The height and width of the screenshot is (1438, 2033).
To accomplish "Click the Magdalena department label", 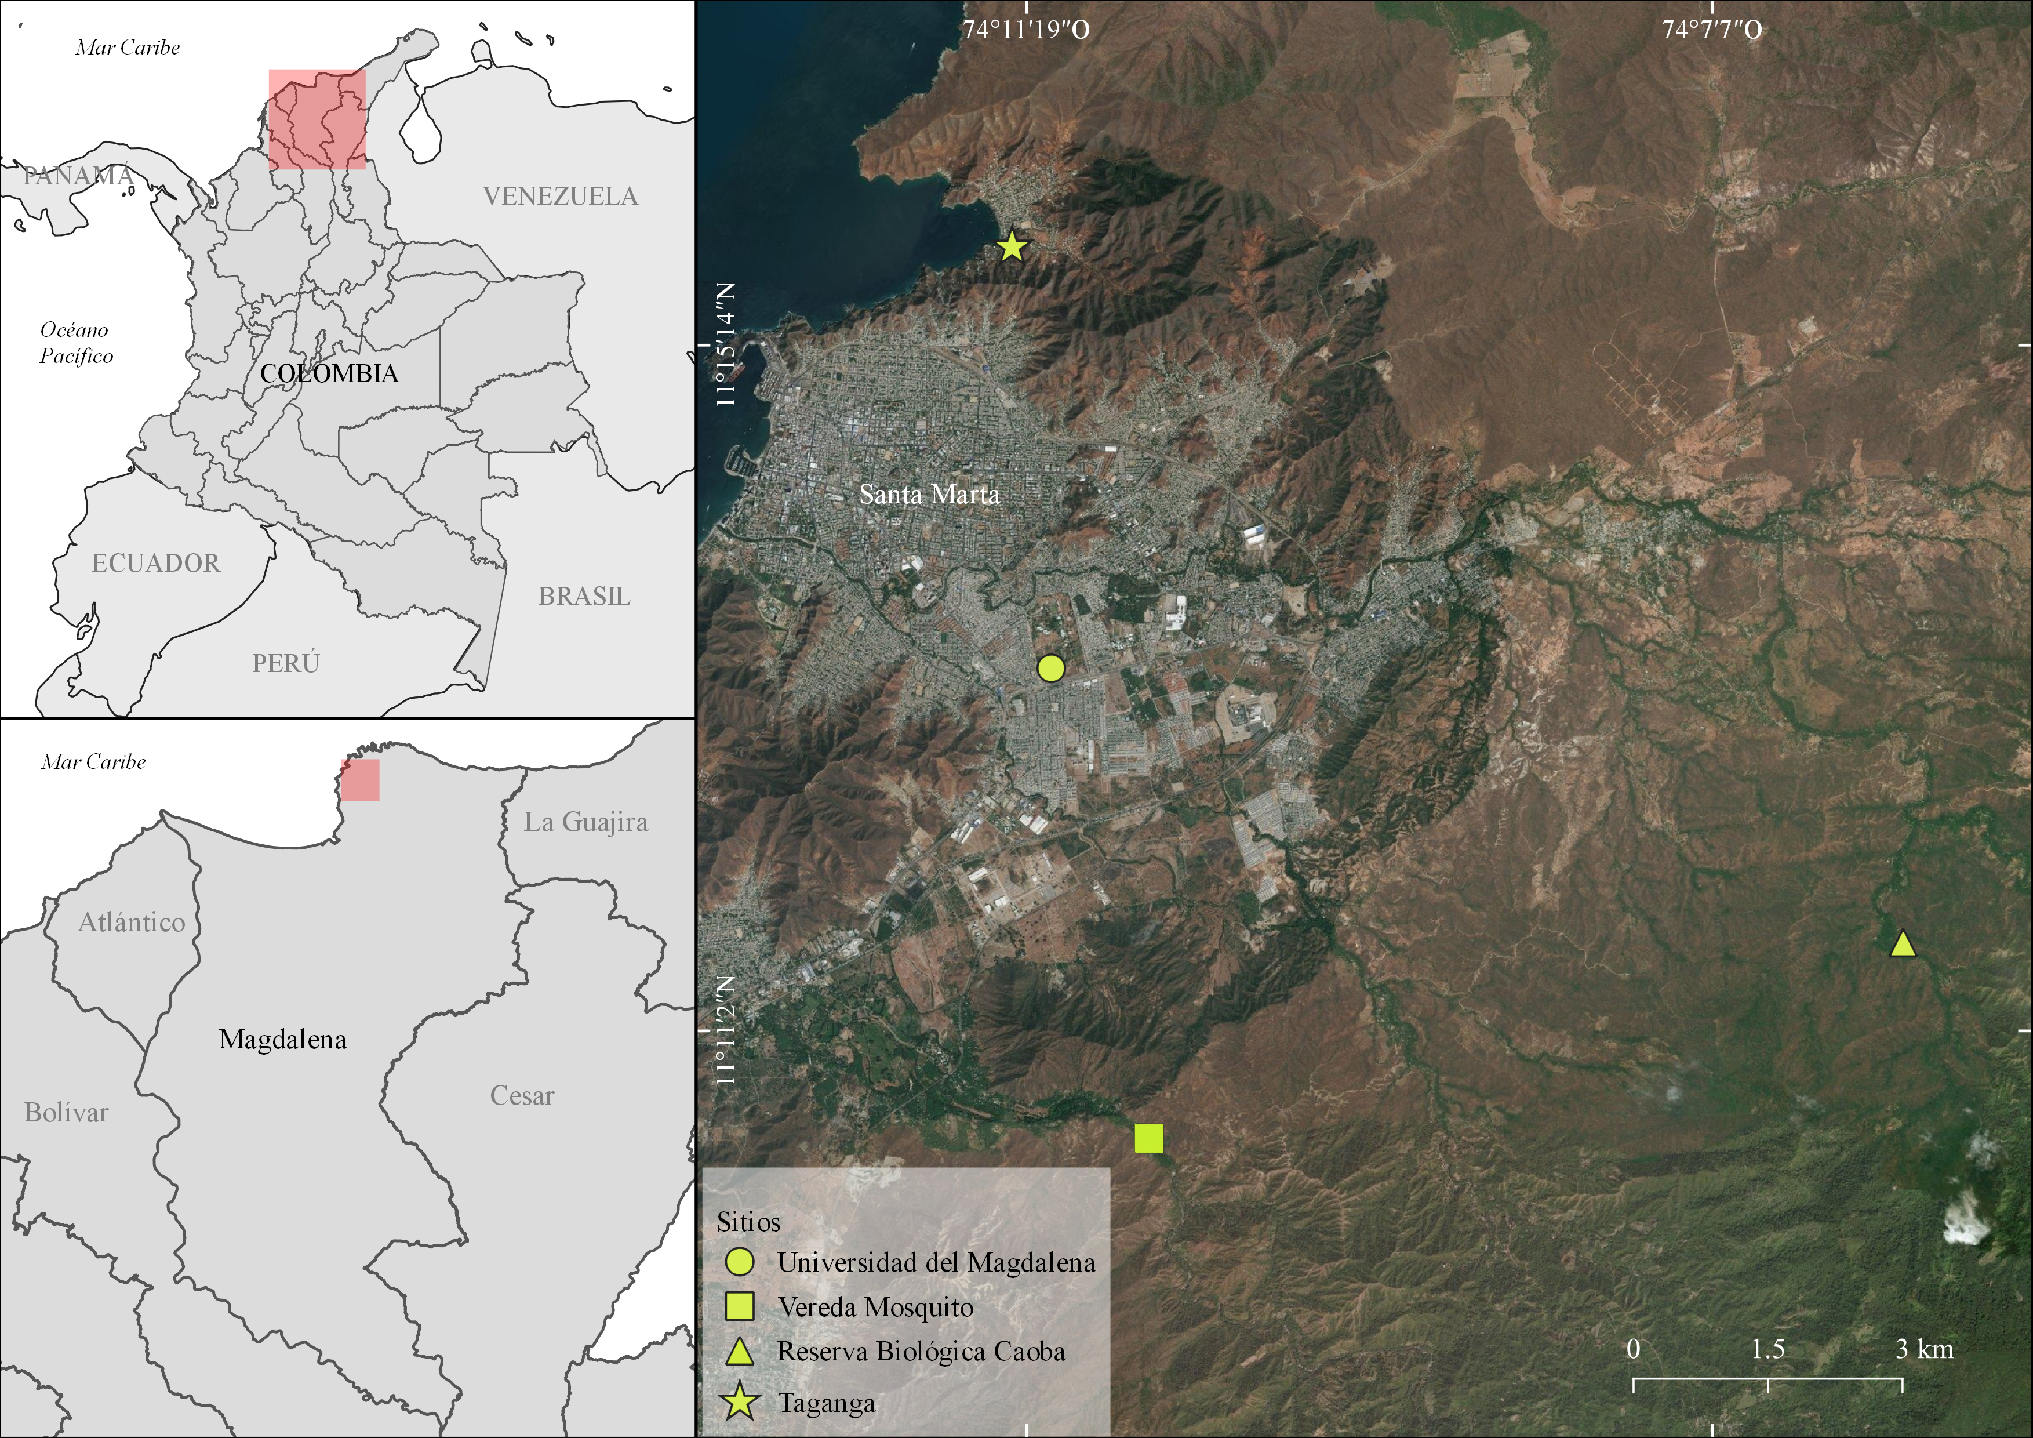I will pyautogui.click(x=282, y=1038).
